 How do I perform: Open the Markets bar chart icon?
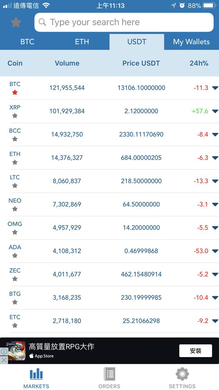[x=36, y=374]
